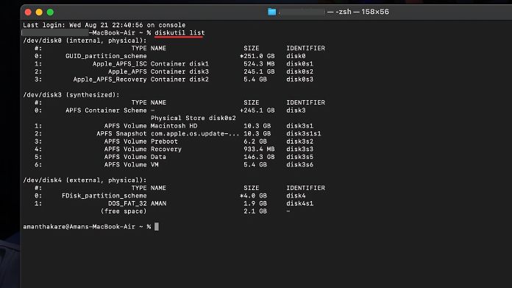Screen dimensions: 512x288
Task: Click the green fullscreen window button
Action: point(50,12)
